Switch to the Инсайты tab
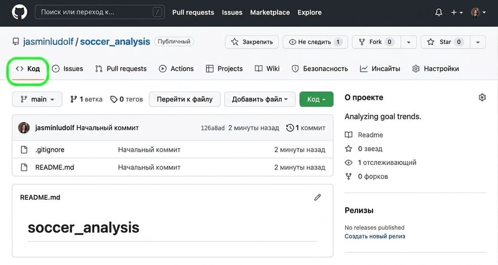The height and width of the screenshot is (265, 498). [380, 69]
